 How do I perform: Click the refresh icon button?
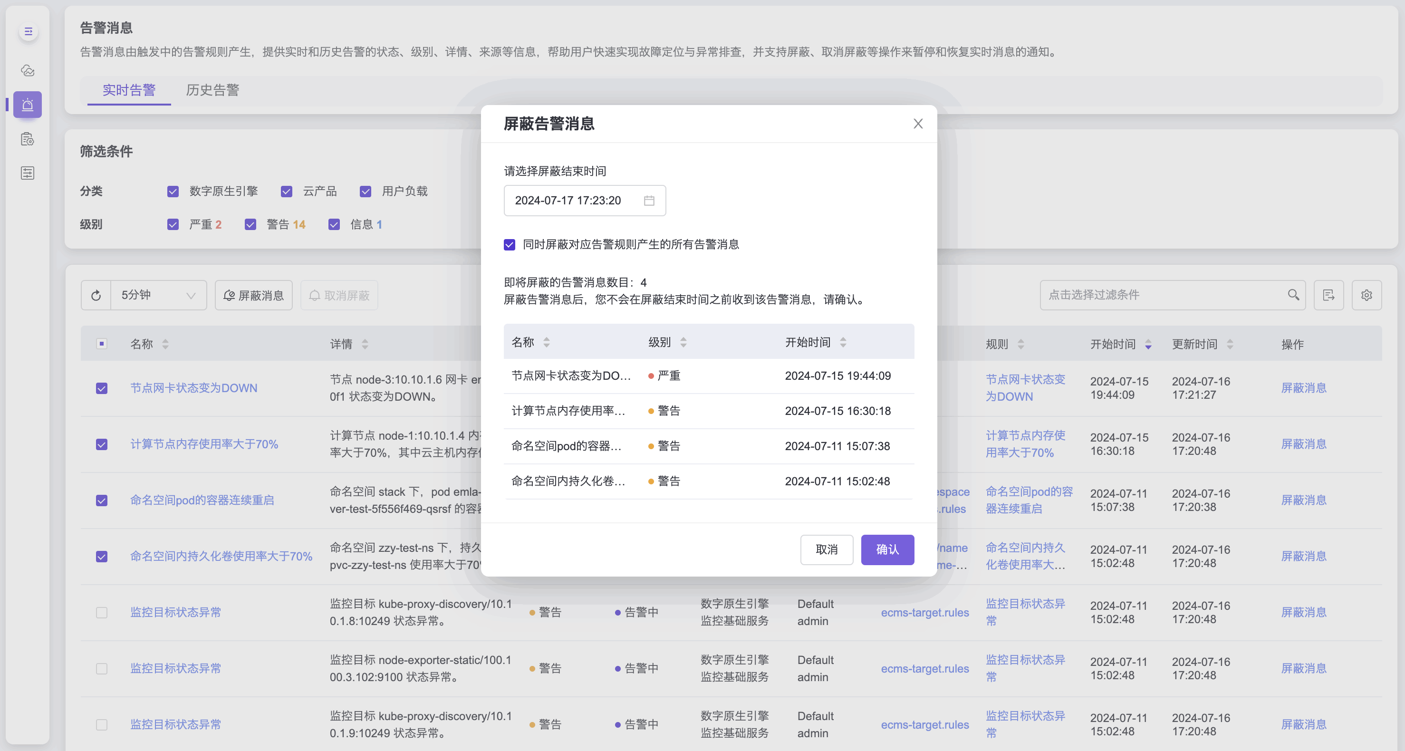tap(96, 295)
